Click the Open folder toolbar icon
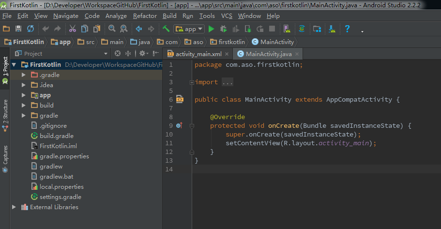Screen dimensions: 441x229 pyautogui.click(x=6, y=29)
